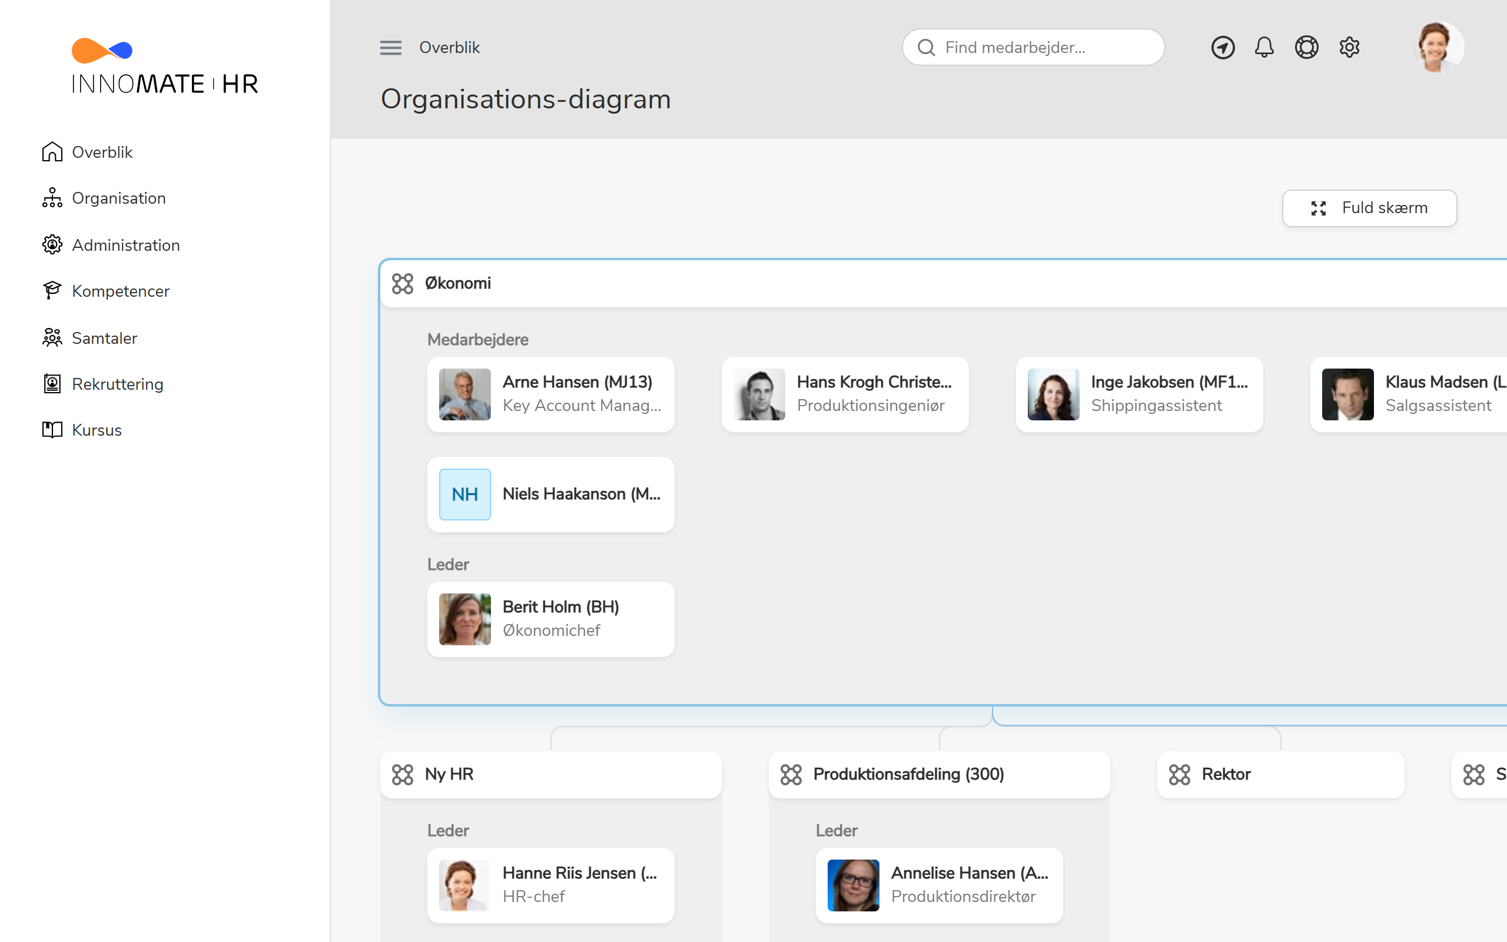
Task: Click Inge Jakobsen's photo thumbnail
Action: (1053, 394)
